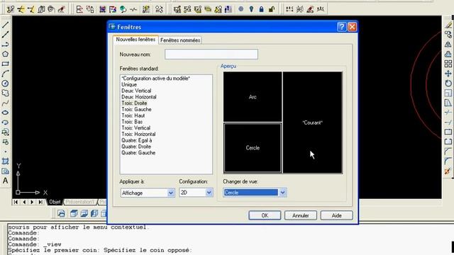Screen dimensions: 454x255
Task: Select the Mirror tool
Action: click(x=448, y=45)
